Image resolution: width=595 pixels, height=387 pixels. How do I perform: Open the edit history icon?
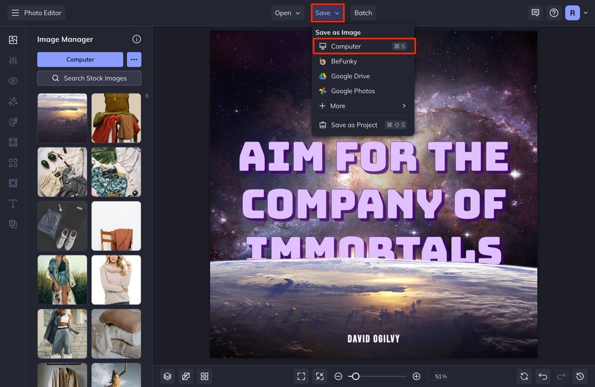tap(580, 376)
